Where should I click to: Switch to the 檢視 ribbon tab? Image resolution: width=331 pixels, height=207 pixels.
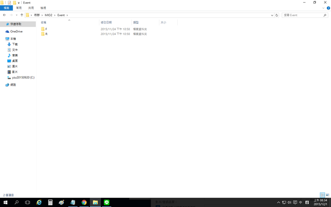coord(43,8)
